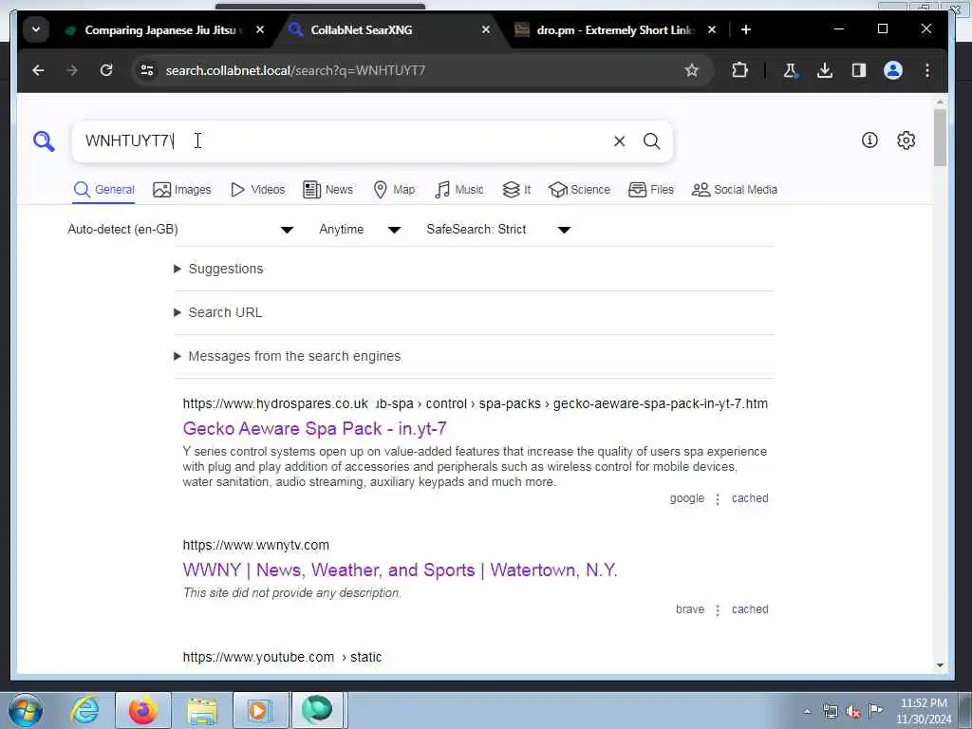Select the IT search category

coord(516,190)
